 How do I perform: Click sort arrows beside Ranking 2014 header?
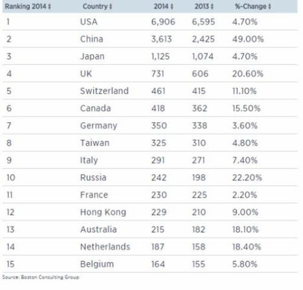pyautogui.click(x=50, y=7)
